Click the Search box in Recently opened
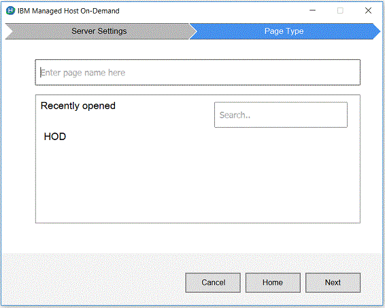 (281, 115)
